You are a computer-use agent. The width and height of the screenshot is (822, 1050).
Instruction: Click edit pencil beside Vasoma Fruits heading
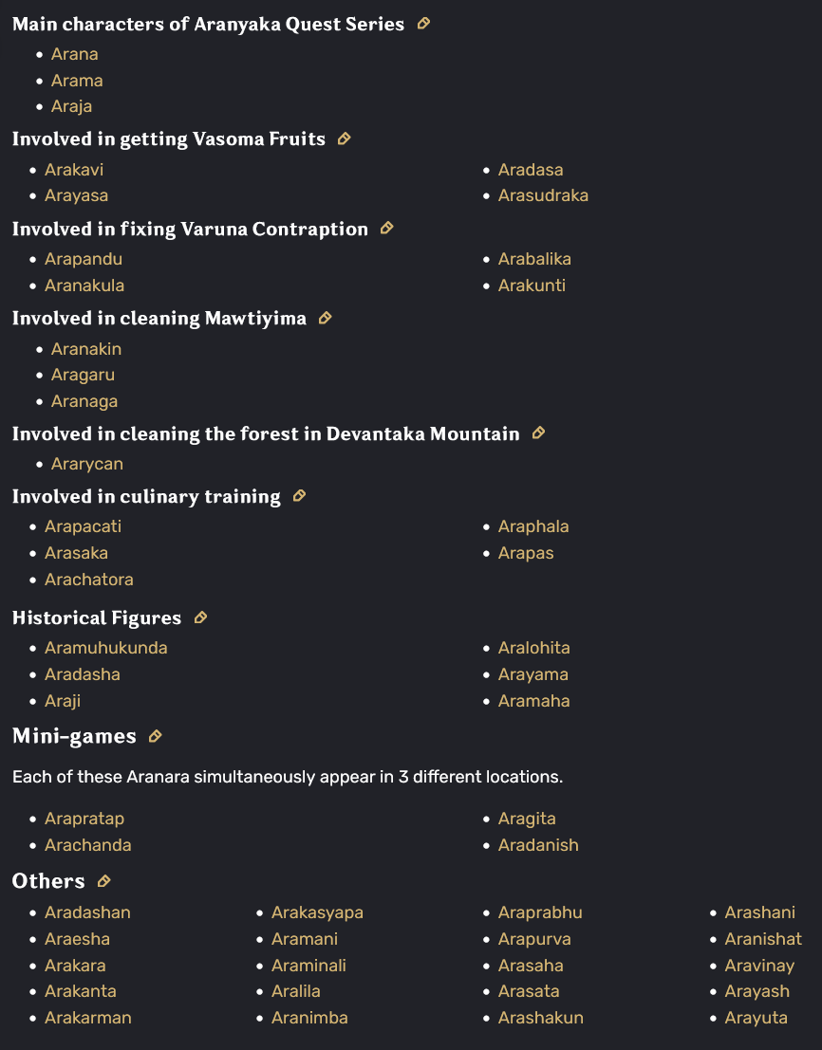pos(344,138)
